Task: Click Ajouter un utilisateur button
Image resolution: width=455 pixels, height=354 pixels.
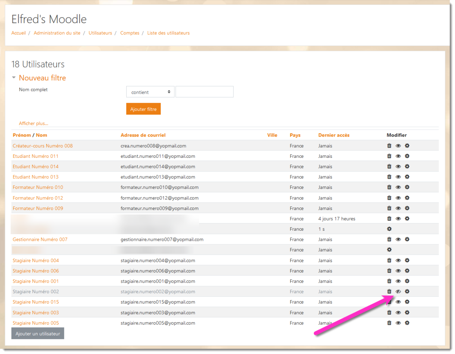Action: click(38, 334)
